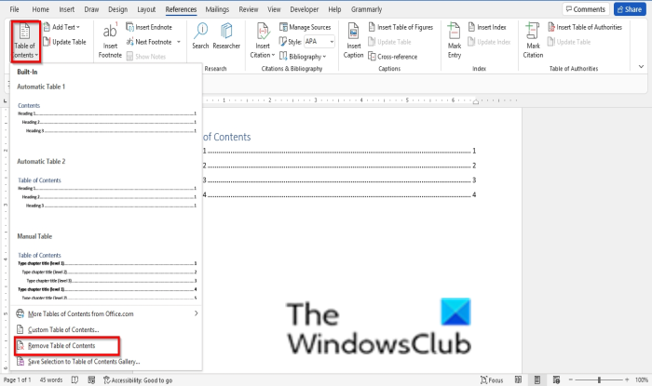The width and height of the screenshot is (652, 386).
Task: Switch to Web Layout view
Action: pos(556,379)
